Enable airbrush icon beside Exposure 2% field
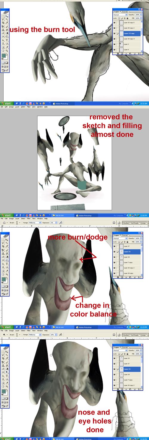The width and height of the screenshot is (149, 440). point(60,223)
